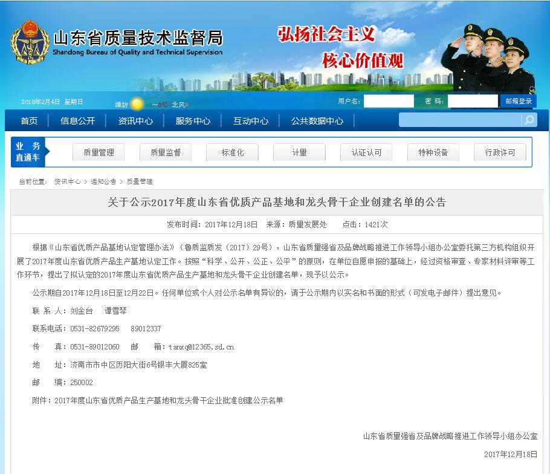Select the 行政许可 shortcut button

500,152
